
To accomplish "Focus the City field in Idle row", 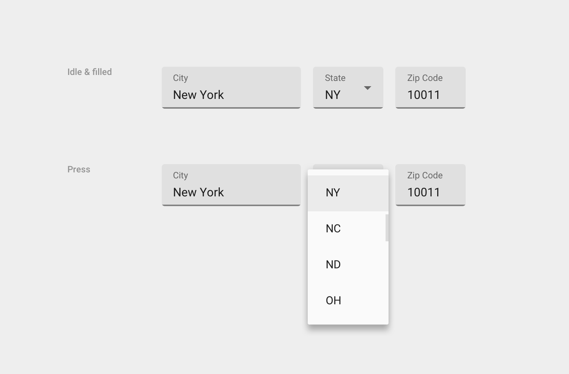I will (231, 88).
